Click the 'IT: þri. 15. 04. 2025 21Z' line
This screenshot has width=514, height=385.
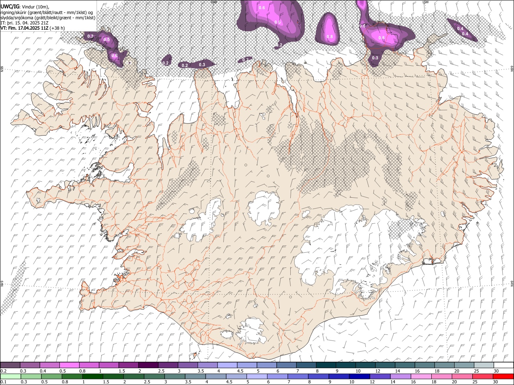click(x=24, y=23)
